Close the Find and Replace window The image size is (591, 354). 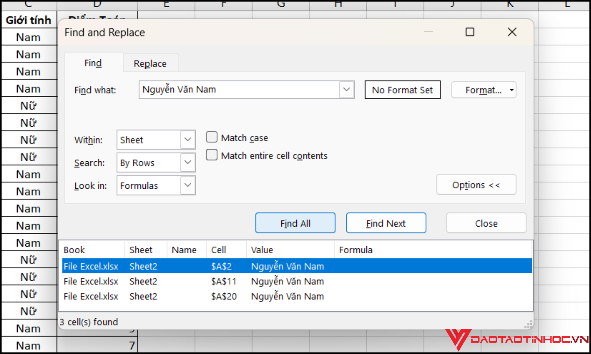pyautogui.click(x=512, y=32)
